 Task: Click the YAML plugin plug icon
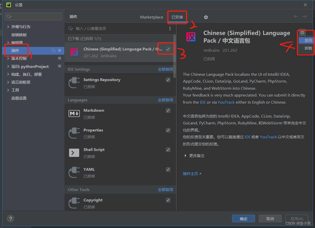(x=74, y=172)
